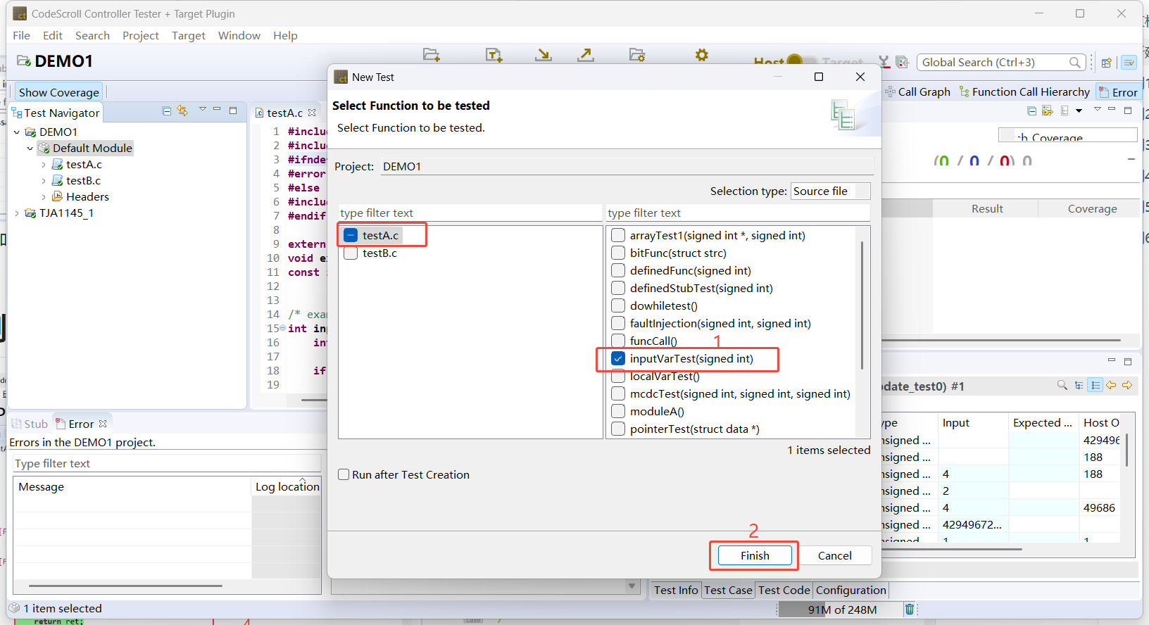Click the open perspective icon
Screen dimensions: 1149x625
tap(1106, 63)
